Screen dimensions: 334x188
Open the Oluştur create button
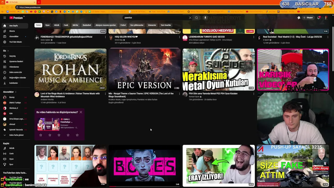(308, 18)
